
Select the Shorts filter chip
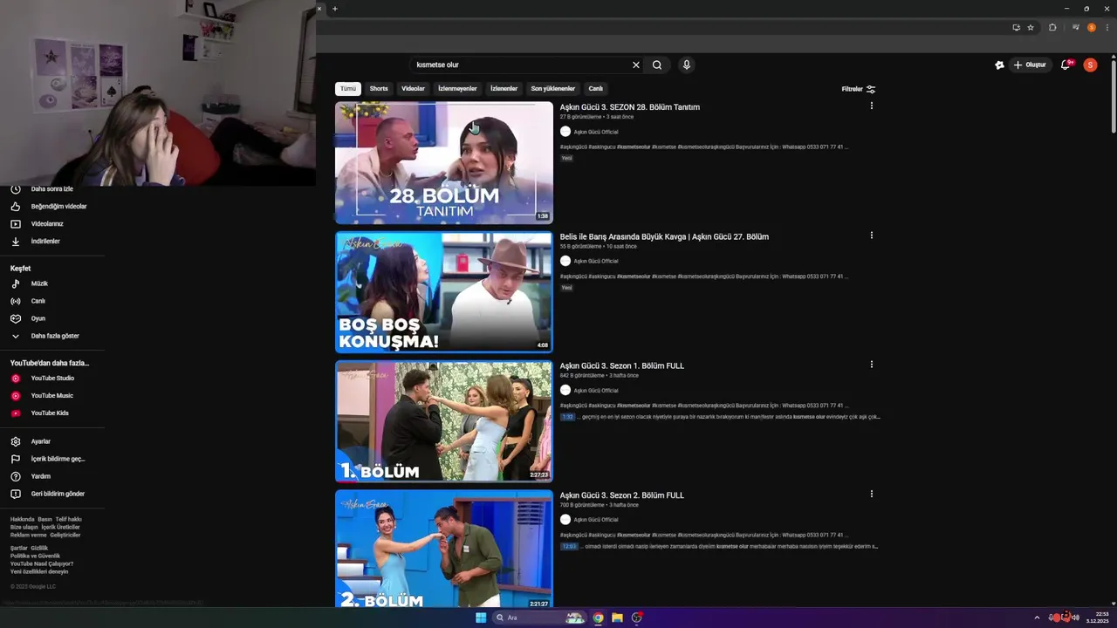[x=379, y=89]
